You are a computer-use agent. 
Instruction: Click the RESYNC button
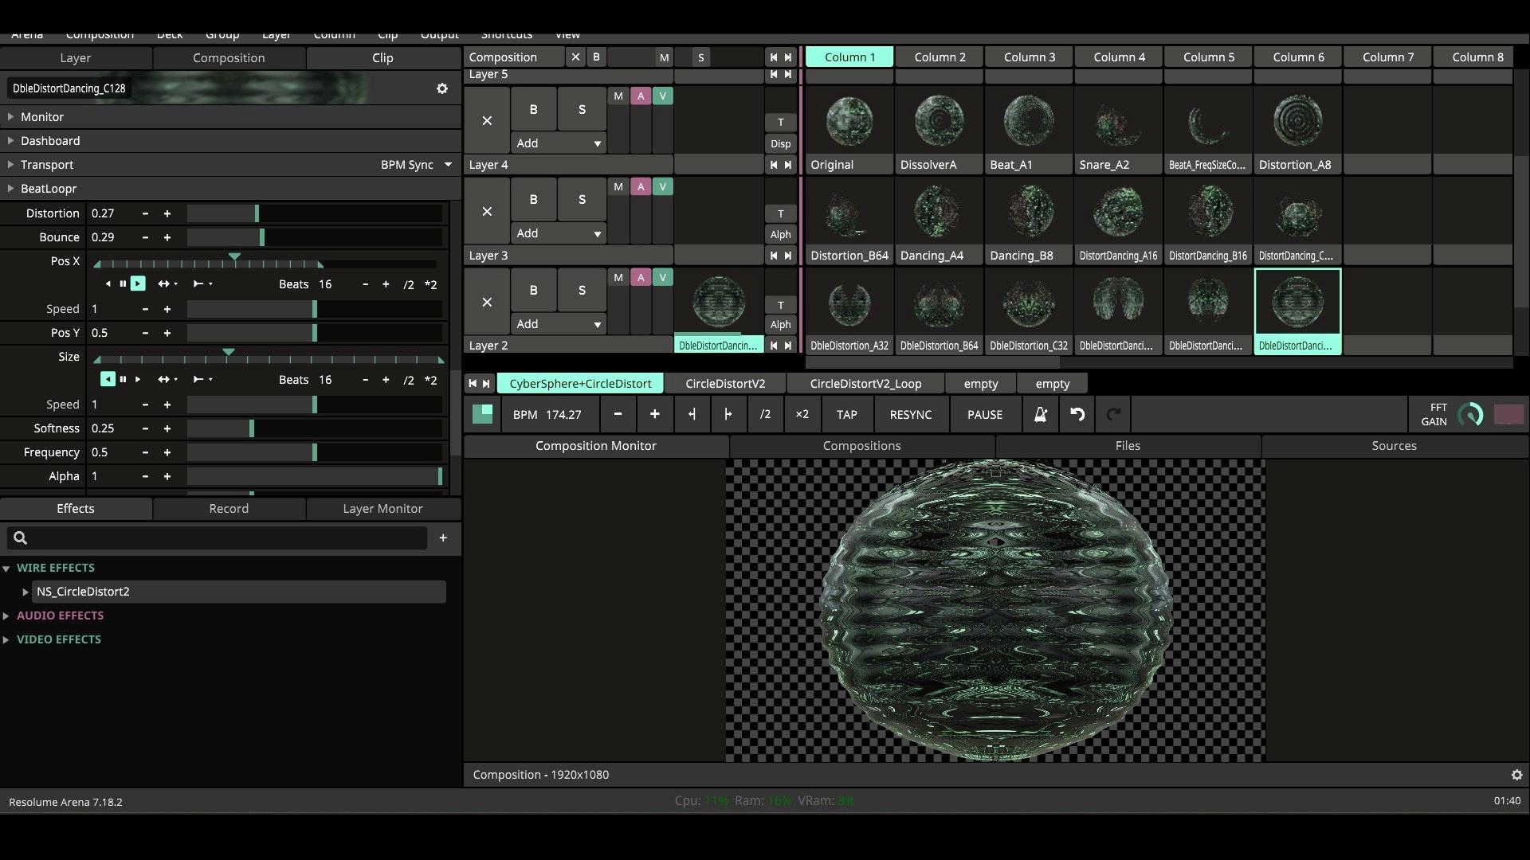[911, 415]
